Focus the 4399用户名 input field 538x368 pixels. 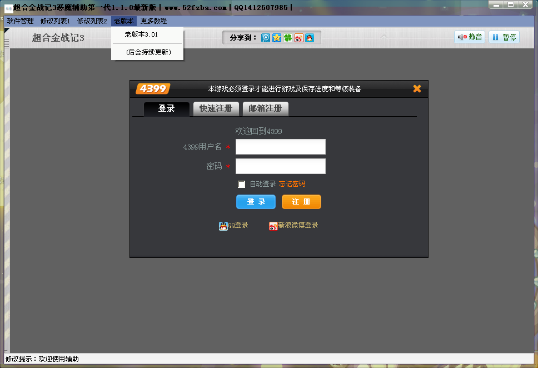tap(281, 147)
